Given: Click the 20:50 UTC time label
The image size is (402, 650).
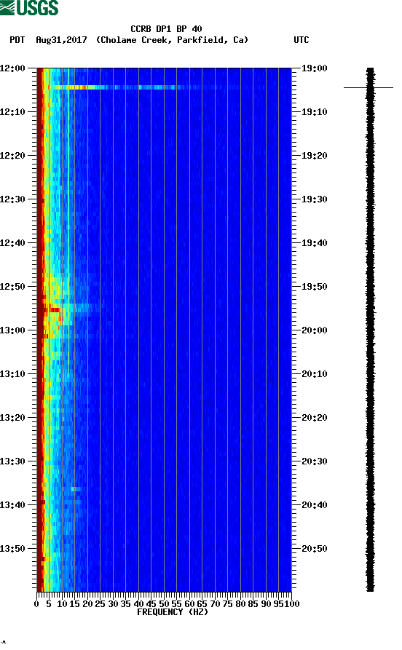Looking at the screenshot, I should pyautogui.click(x=315, y=548).
